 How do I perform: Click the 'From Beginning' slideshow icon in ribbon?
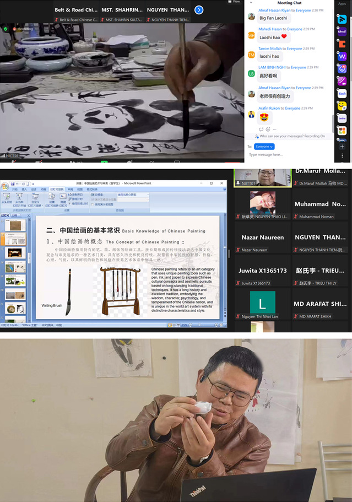(x=7, y=197)
